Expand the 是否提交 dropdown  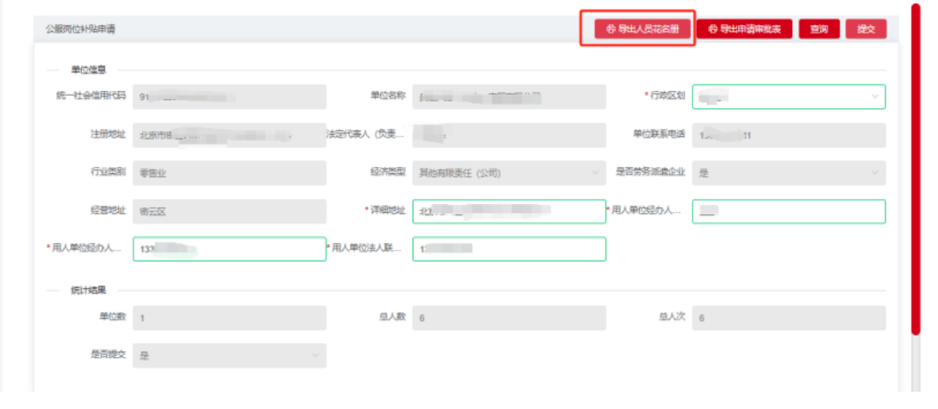point(229,356)
